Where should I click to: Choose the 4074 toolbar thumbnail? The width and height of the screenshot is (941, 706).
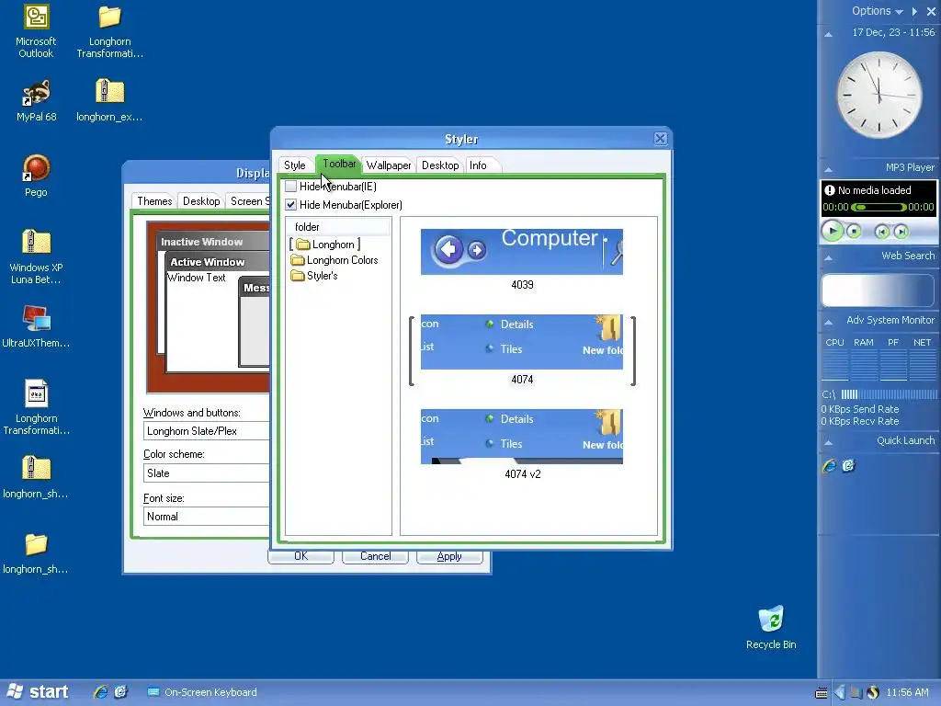[x=522, y=342]
